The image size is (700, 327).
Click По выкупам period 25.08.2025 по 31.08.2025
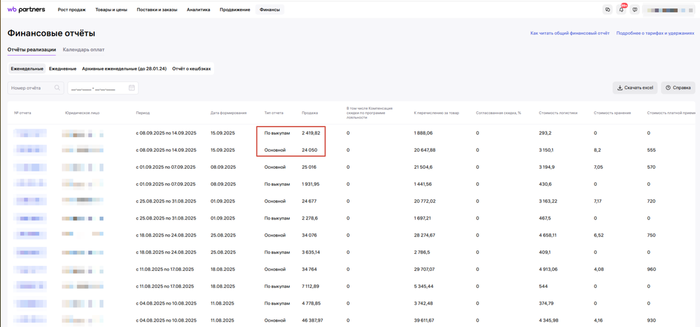point(166,218)
